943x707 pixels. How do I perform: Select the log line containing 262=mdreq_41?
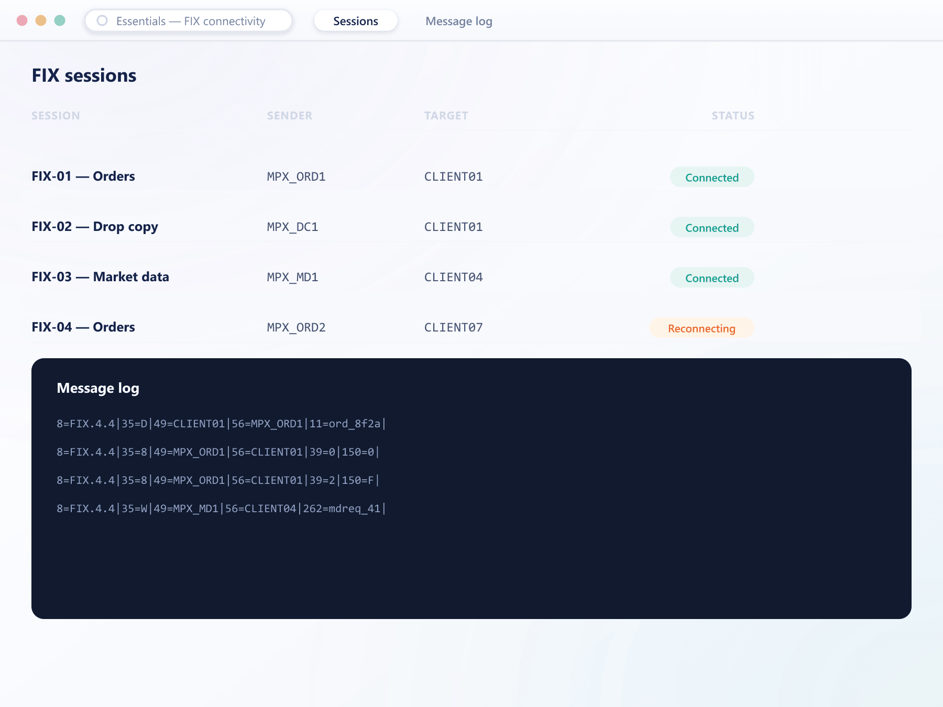[221, 509]
